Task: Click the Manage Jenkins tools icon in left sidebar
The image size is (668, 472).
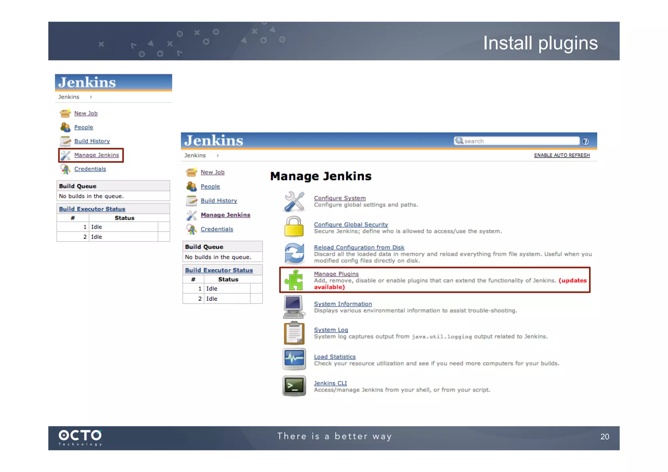Action: [66, 155]
